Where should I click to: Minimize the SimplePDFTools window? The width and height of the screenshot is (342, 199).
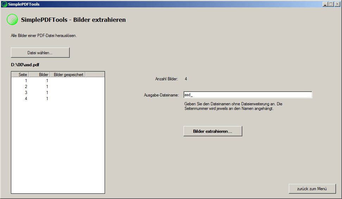[325, 4]
